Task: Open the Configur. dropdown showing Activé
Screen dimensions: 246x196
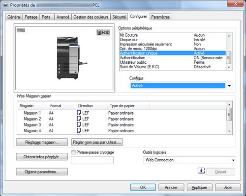Action: click(181, 86)
